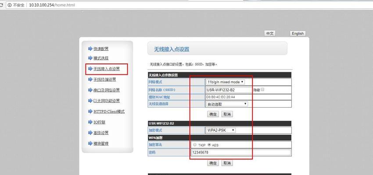This screenshot has width=373, height=175.
Task: Click the 模块MAC地址 label
Action: [x=159, y=97]
